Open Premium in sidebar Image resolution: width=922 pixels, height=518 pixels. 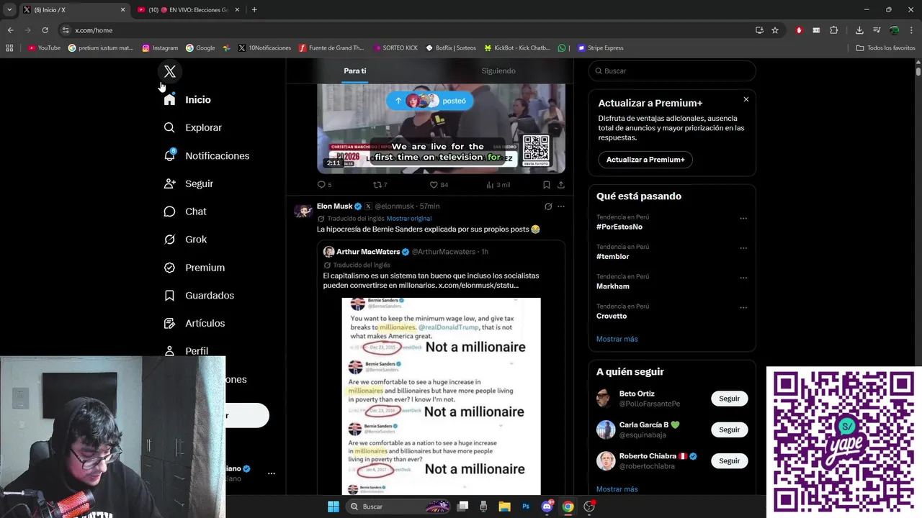[x=194, y=268]
